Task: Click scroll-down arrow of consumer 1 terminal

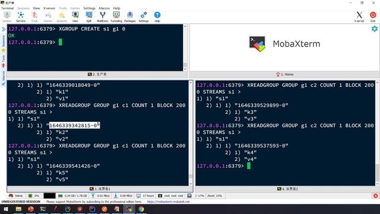Action: 191,184
